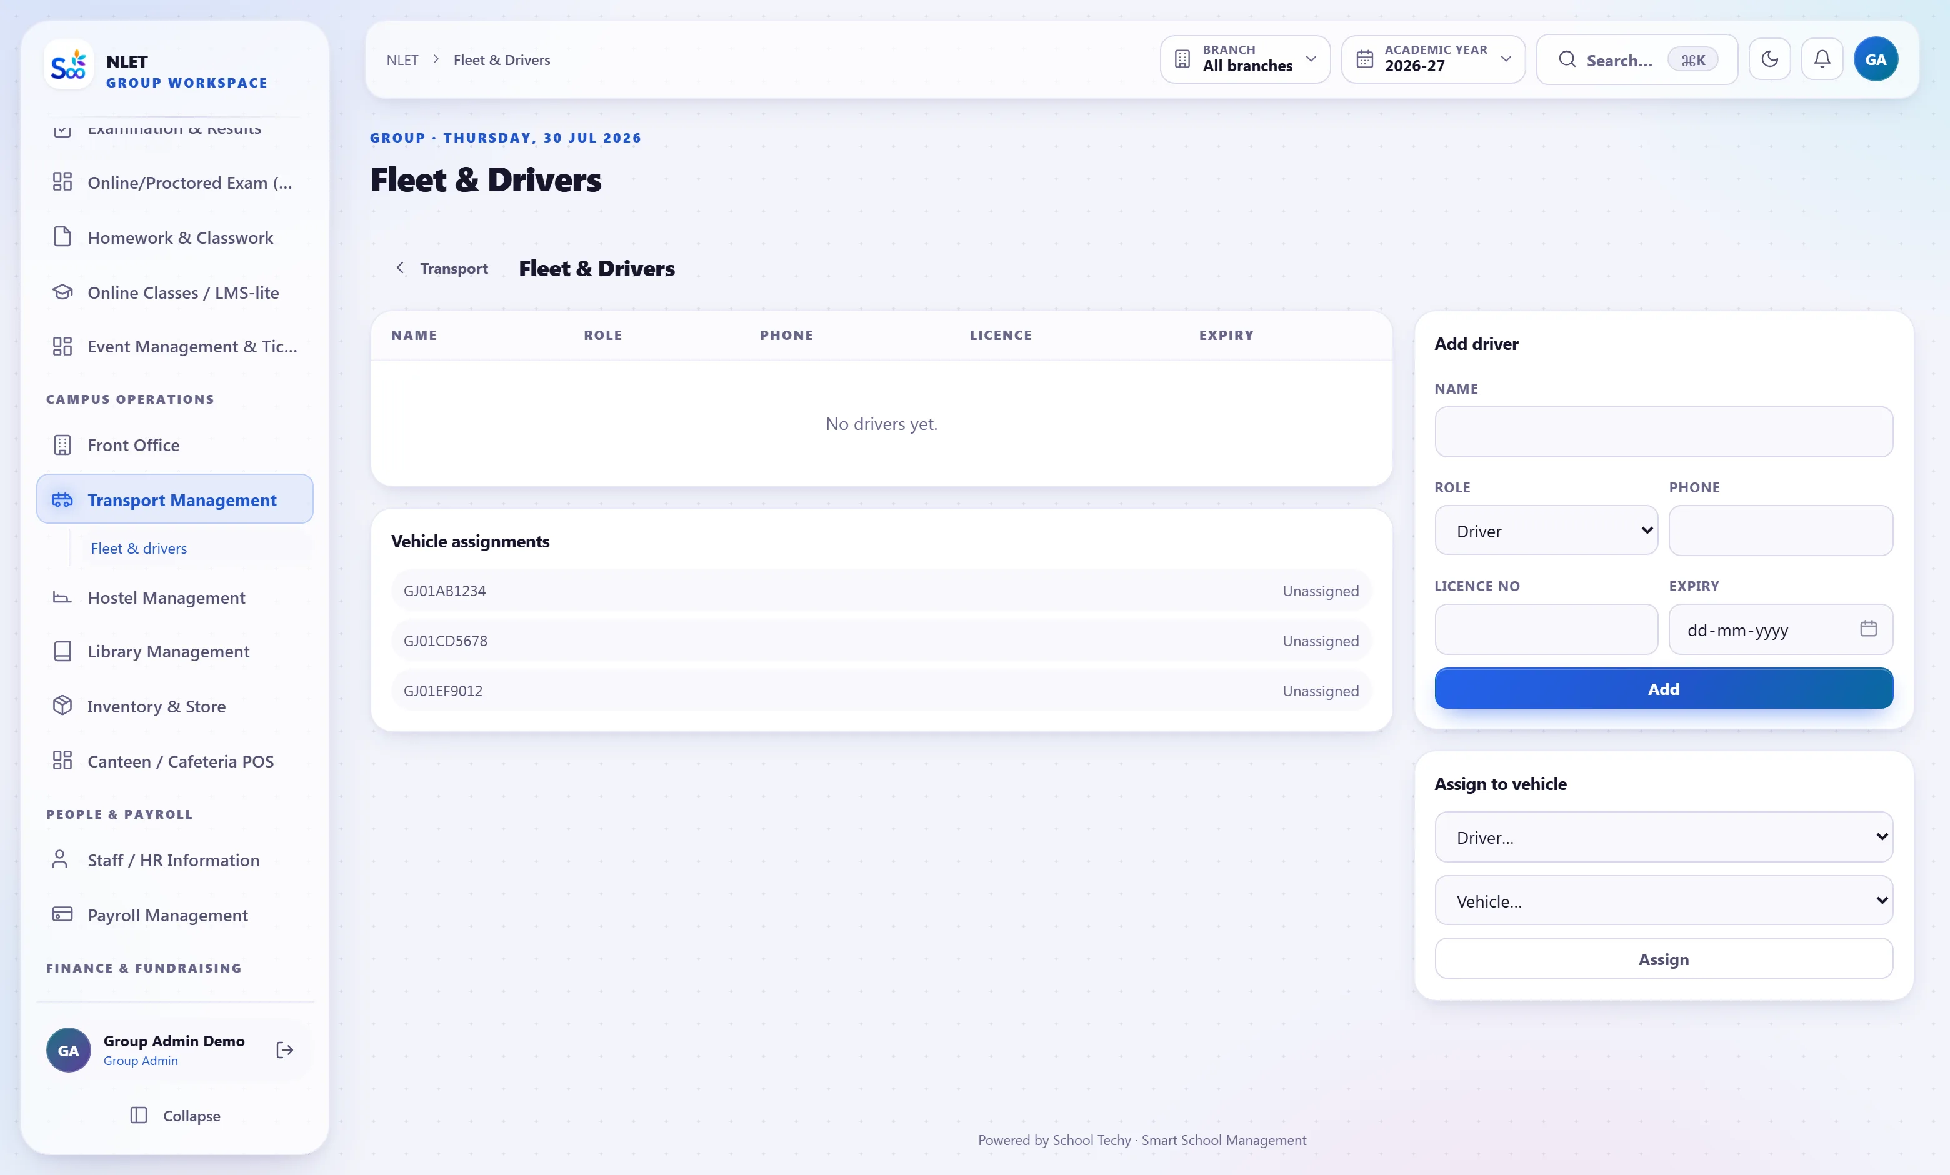Open the Expiry date picker calendar icon

pyautogui.click(x=1867, y=629)
